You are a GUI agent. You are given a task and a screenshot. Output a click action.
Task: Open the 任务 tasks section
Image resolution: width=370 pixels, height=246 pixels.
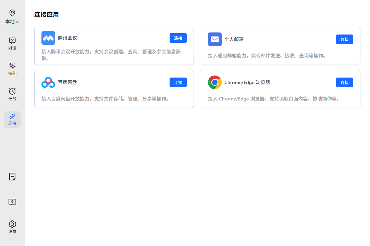coord(12,94)
